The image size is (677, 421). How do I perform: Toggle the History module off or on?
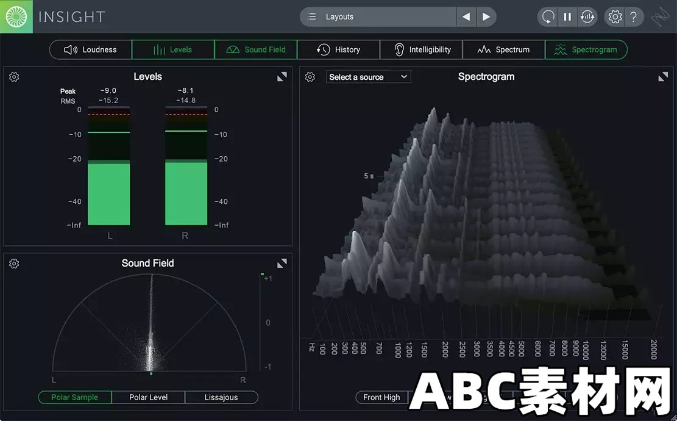click(339, 49)
